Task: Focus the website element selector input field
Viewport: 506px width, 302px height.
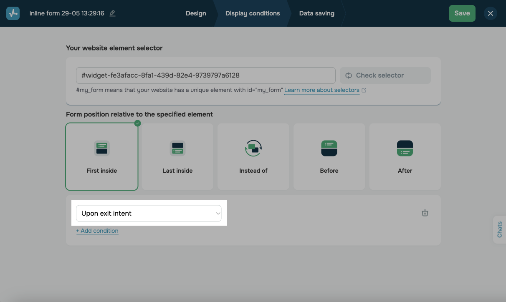Action: click(x=205, y=75)
